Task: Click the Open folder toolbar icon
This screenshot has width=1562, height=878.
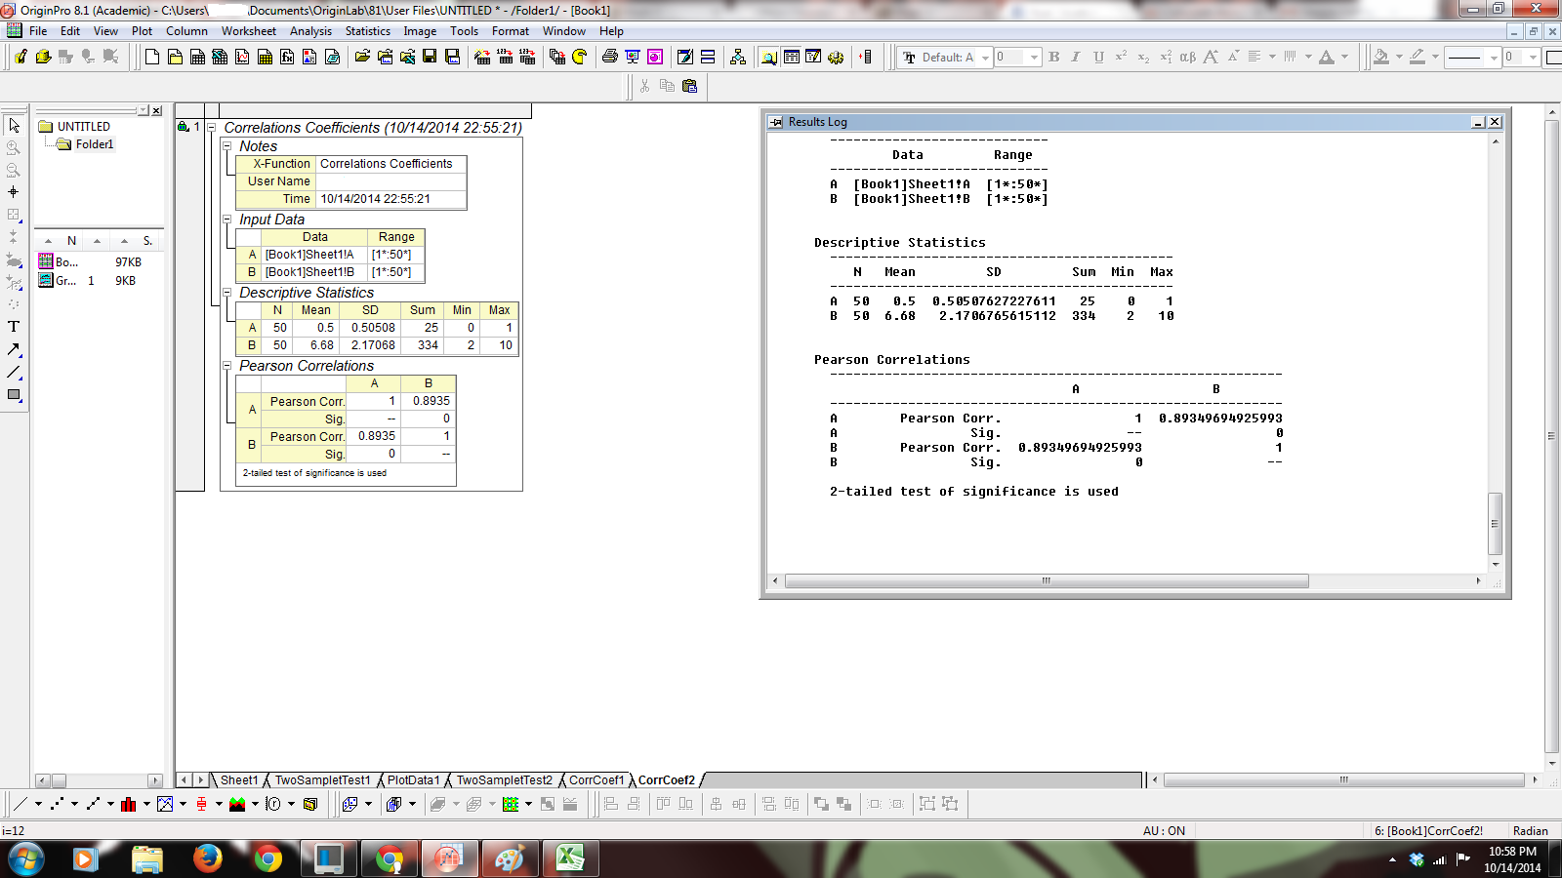Action: 362,58
